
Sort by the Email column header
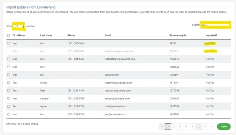108,35
